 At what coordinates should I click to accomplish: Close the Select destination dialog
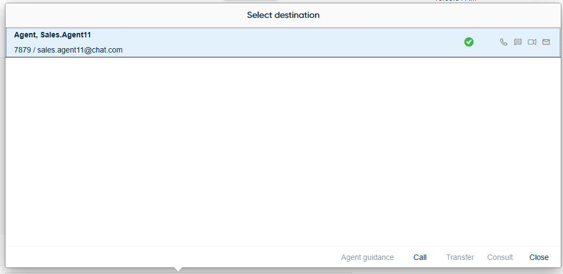click(x=539, y=257)
